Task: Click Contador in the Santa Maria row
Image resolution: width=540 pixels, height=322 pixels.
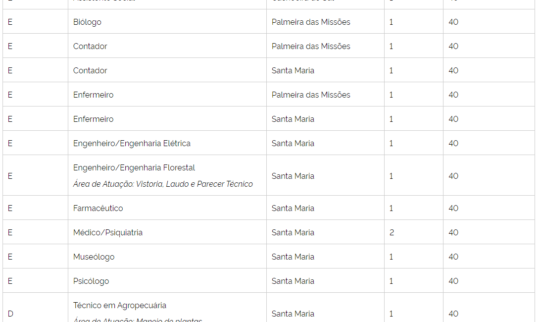Action: pos(90,70)
